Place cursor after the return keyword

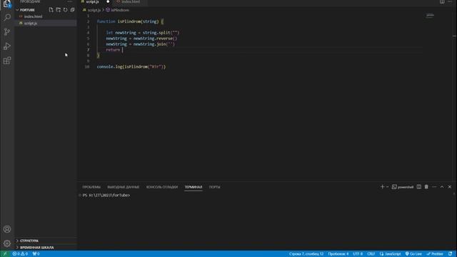(123, 50)
